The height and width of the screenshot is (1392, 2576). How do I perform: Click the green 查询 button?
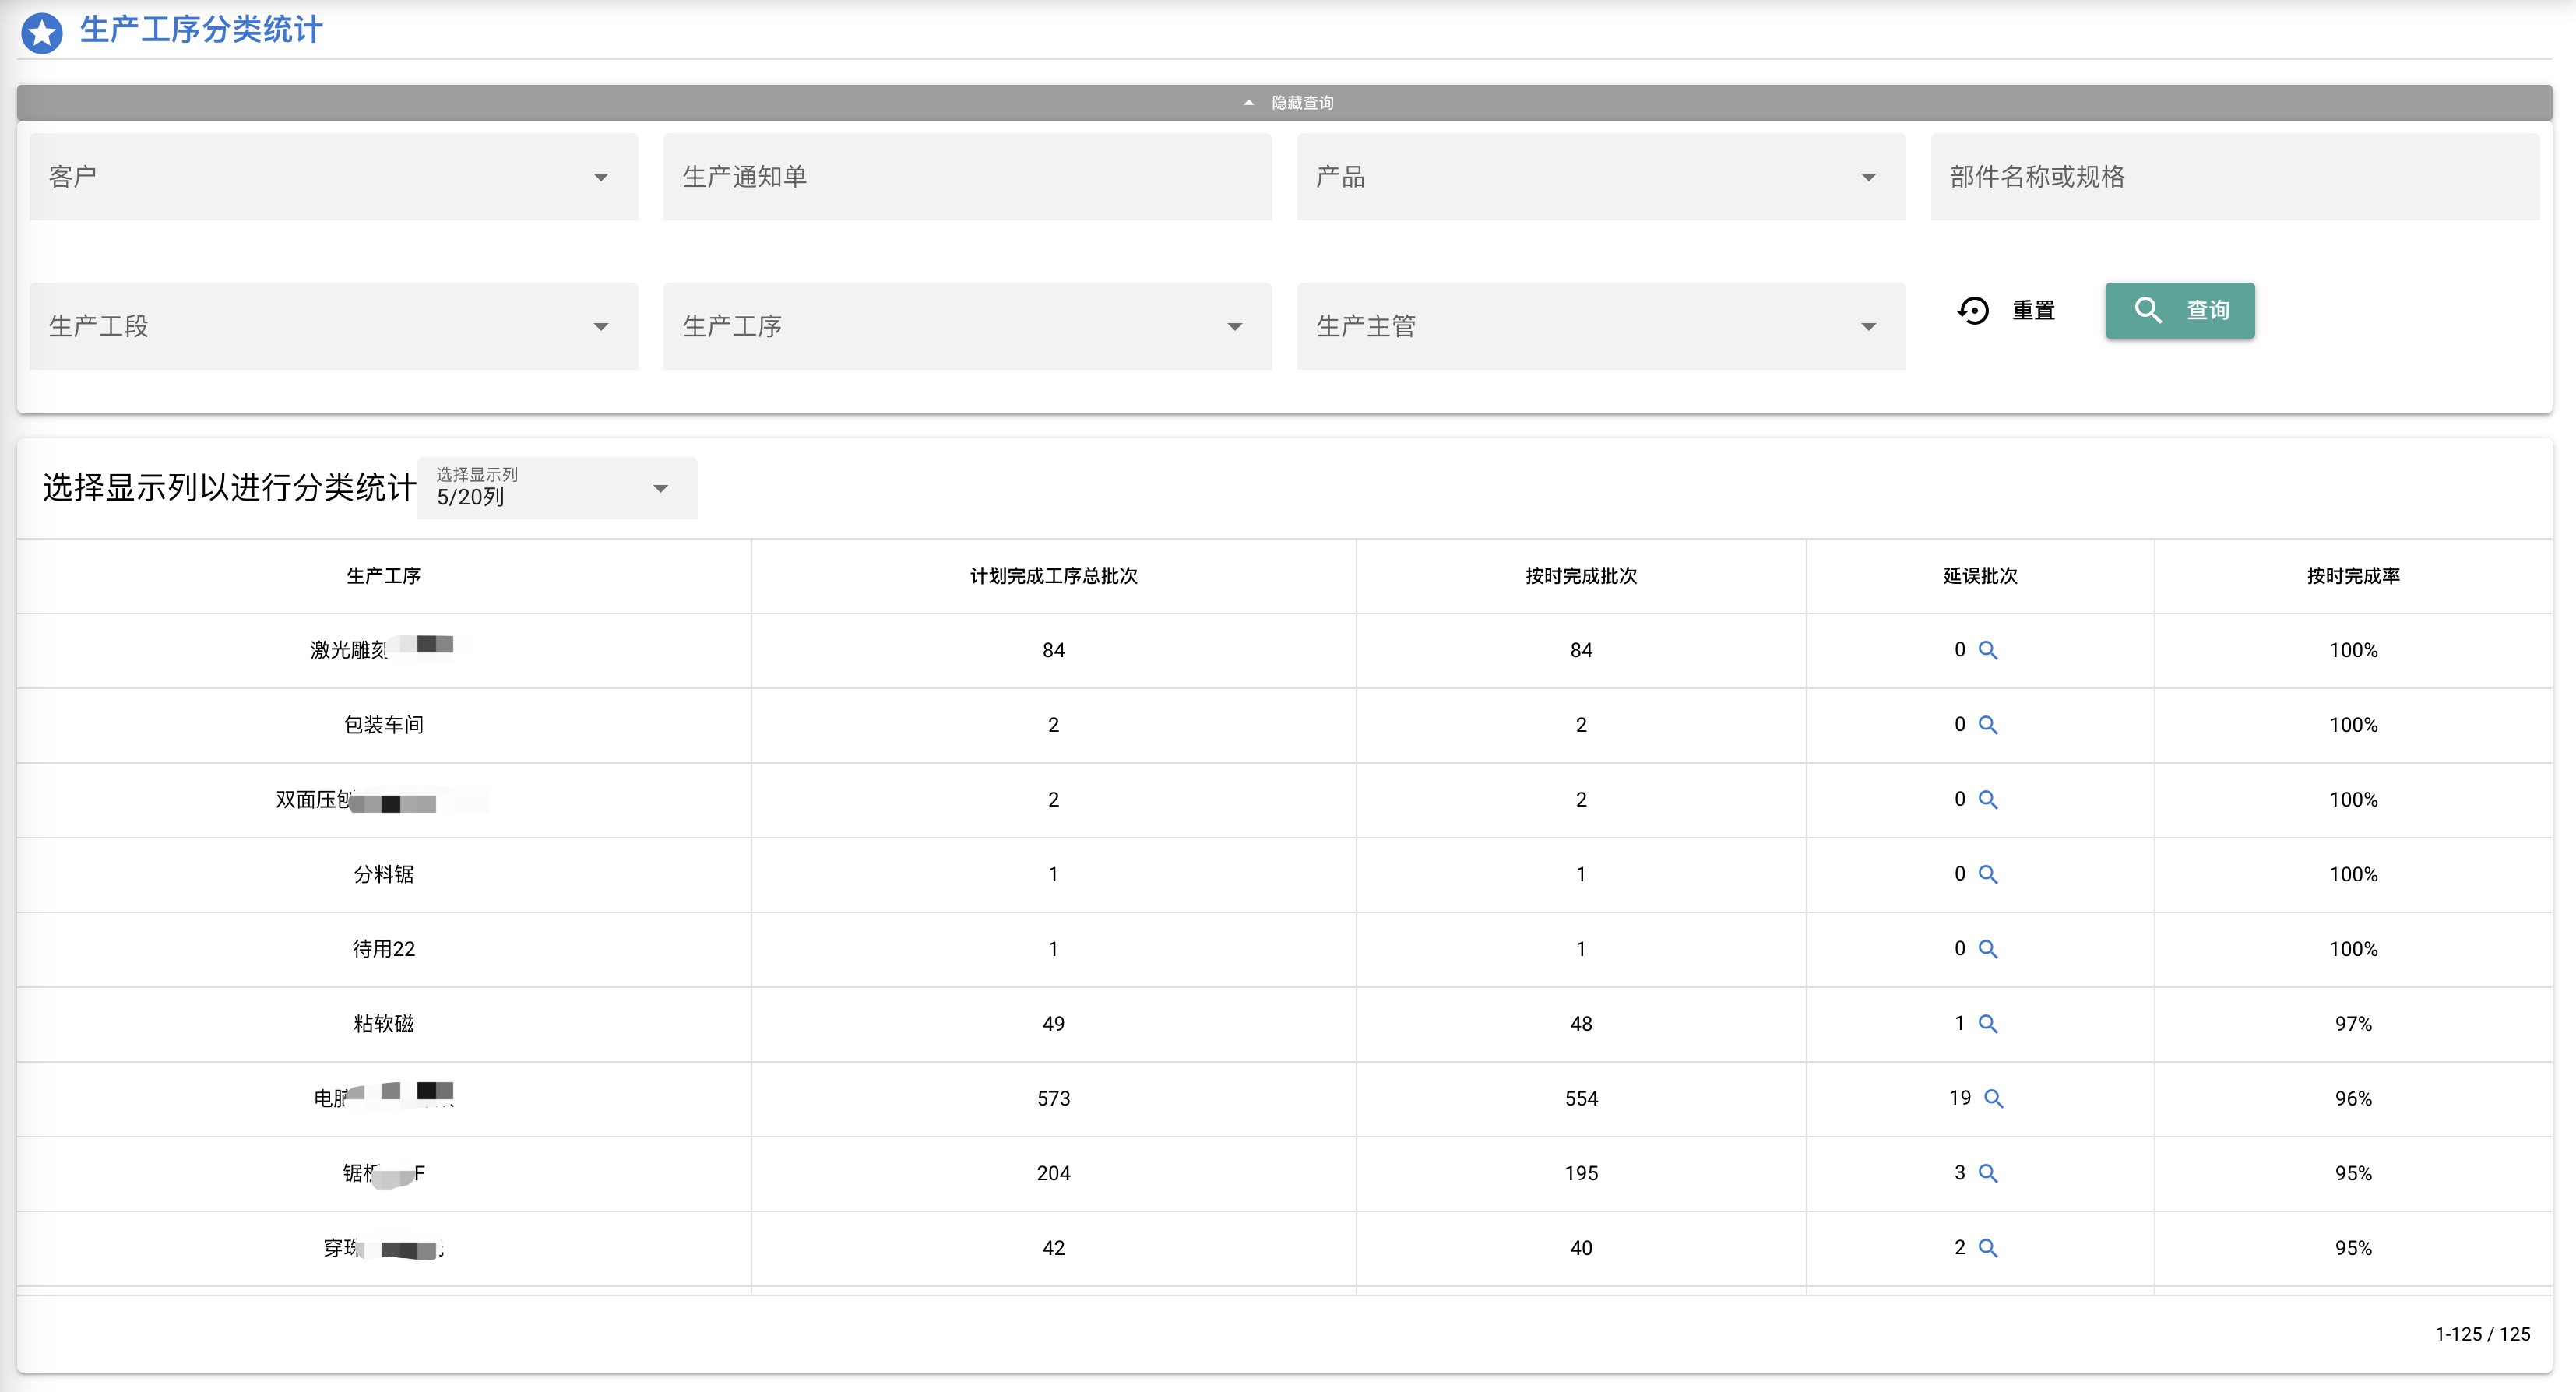tap(2180, 311)
